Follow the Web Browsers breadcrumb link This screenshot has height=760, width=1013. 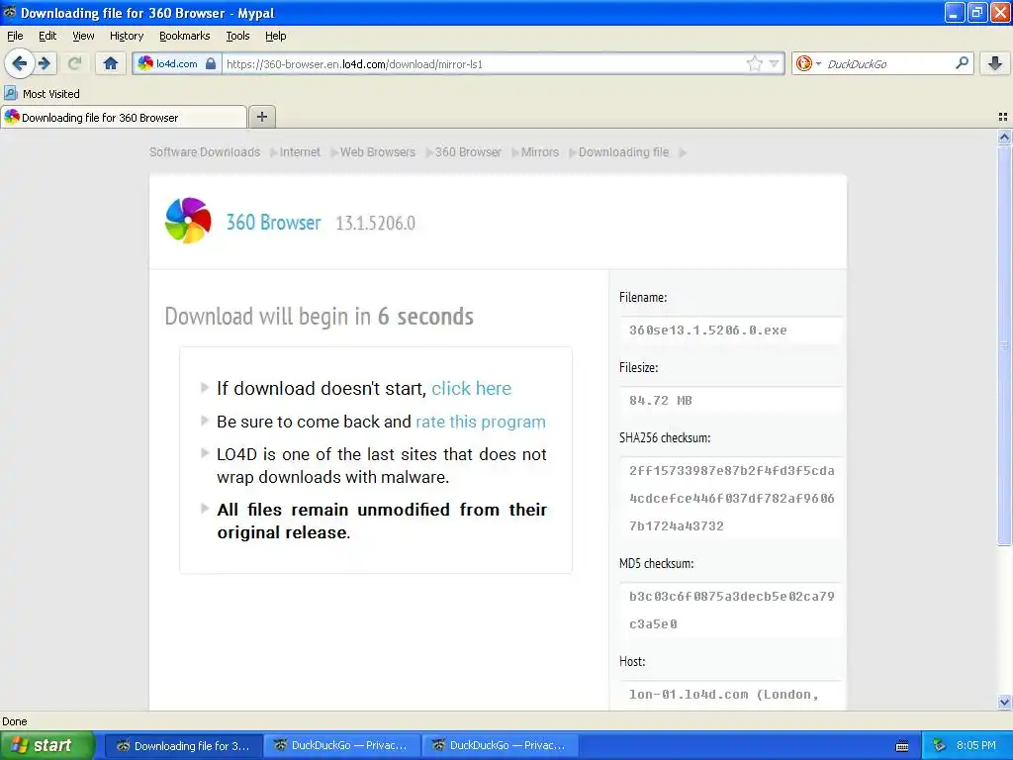pyautogui.click(x=377, y=151)
